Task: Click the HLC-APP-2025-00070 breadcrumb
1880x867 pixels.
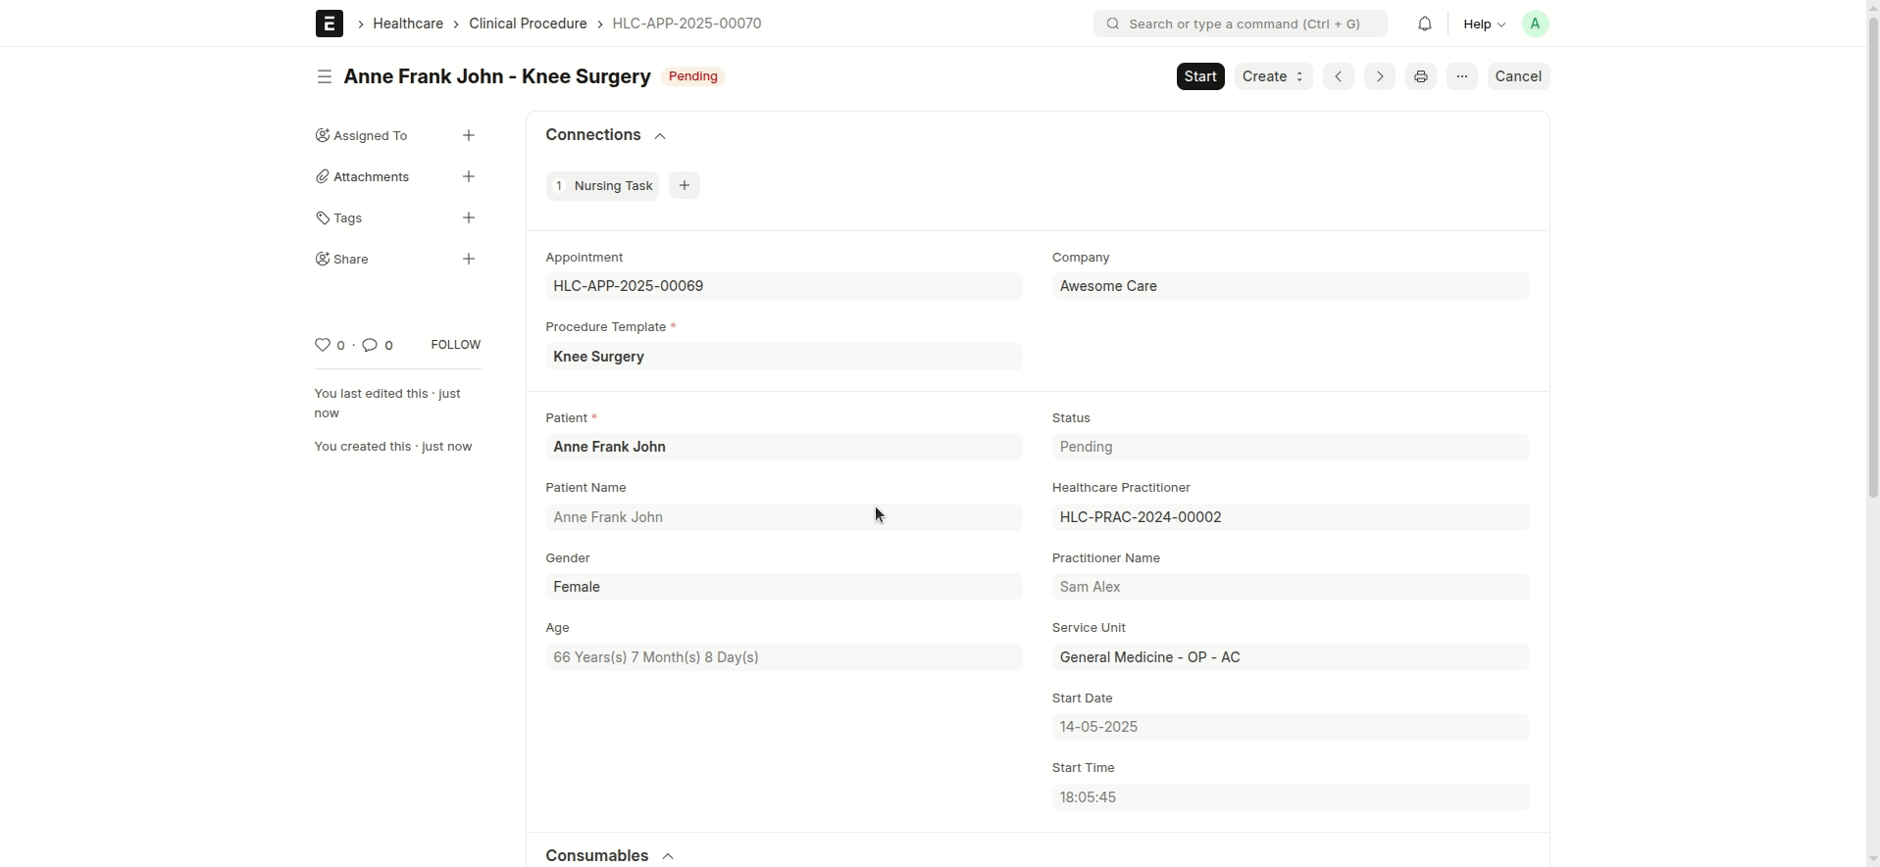Action: [x=686, y=24]
